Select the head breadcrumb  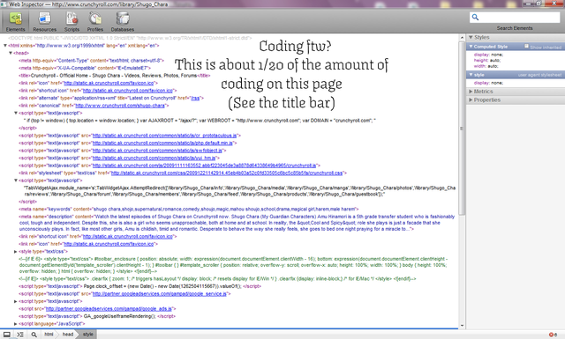[68, 335]
